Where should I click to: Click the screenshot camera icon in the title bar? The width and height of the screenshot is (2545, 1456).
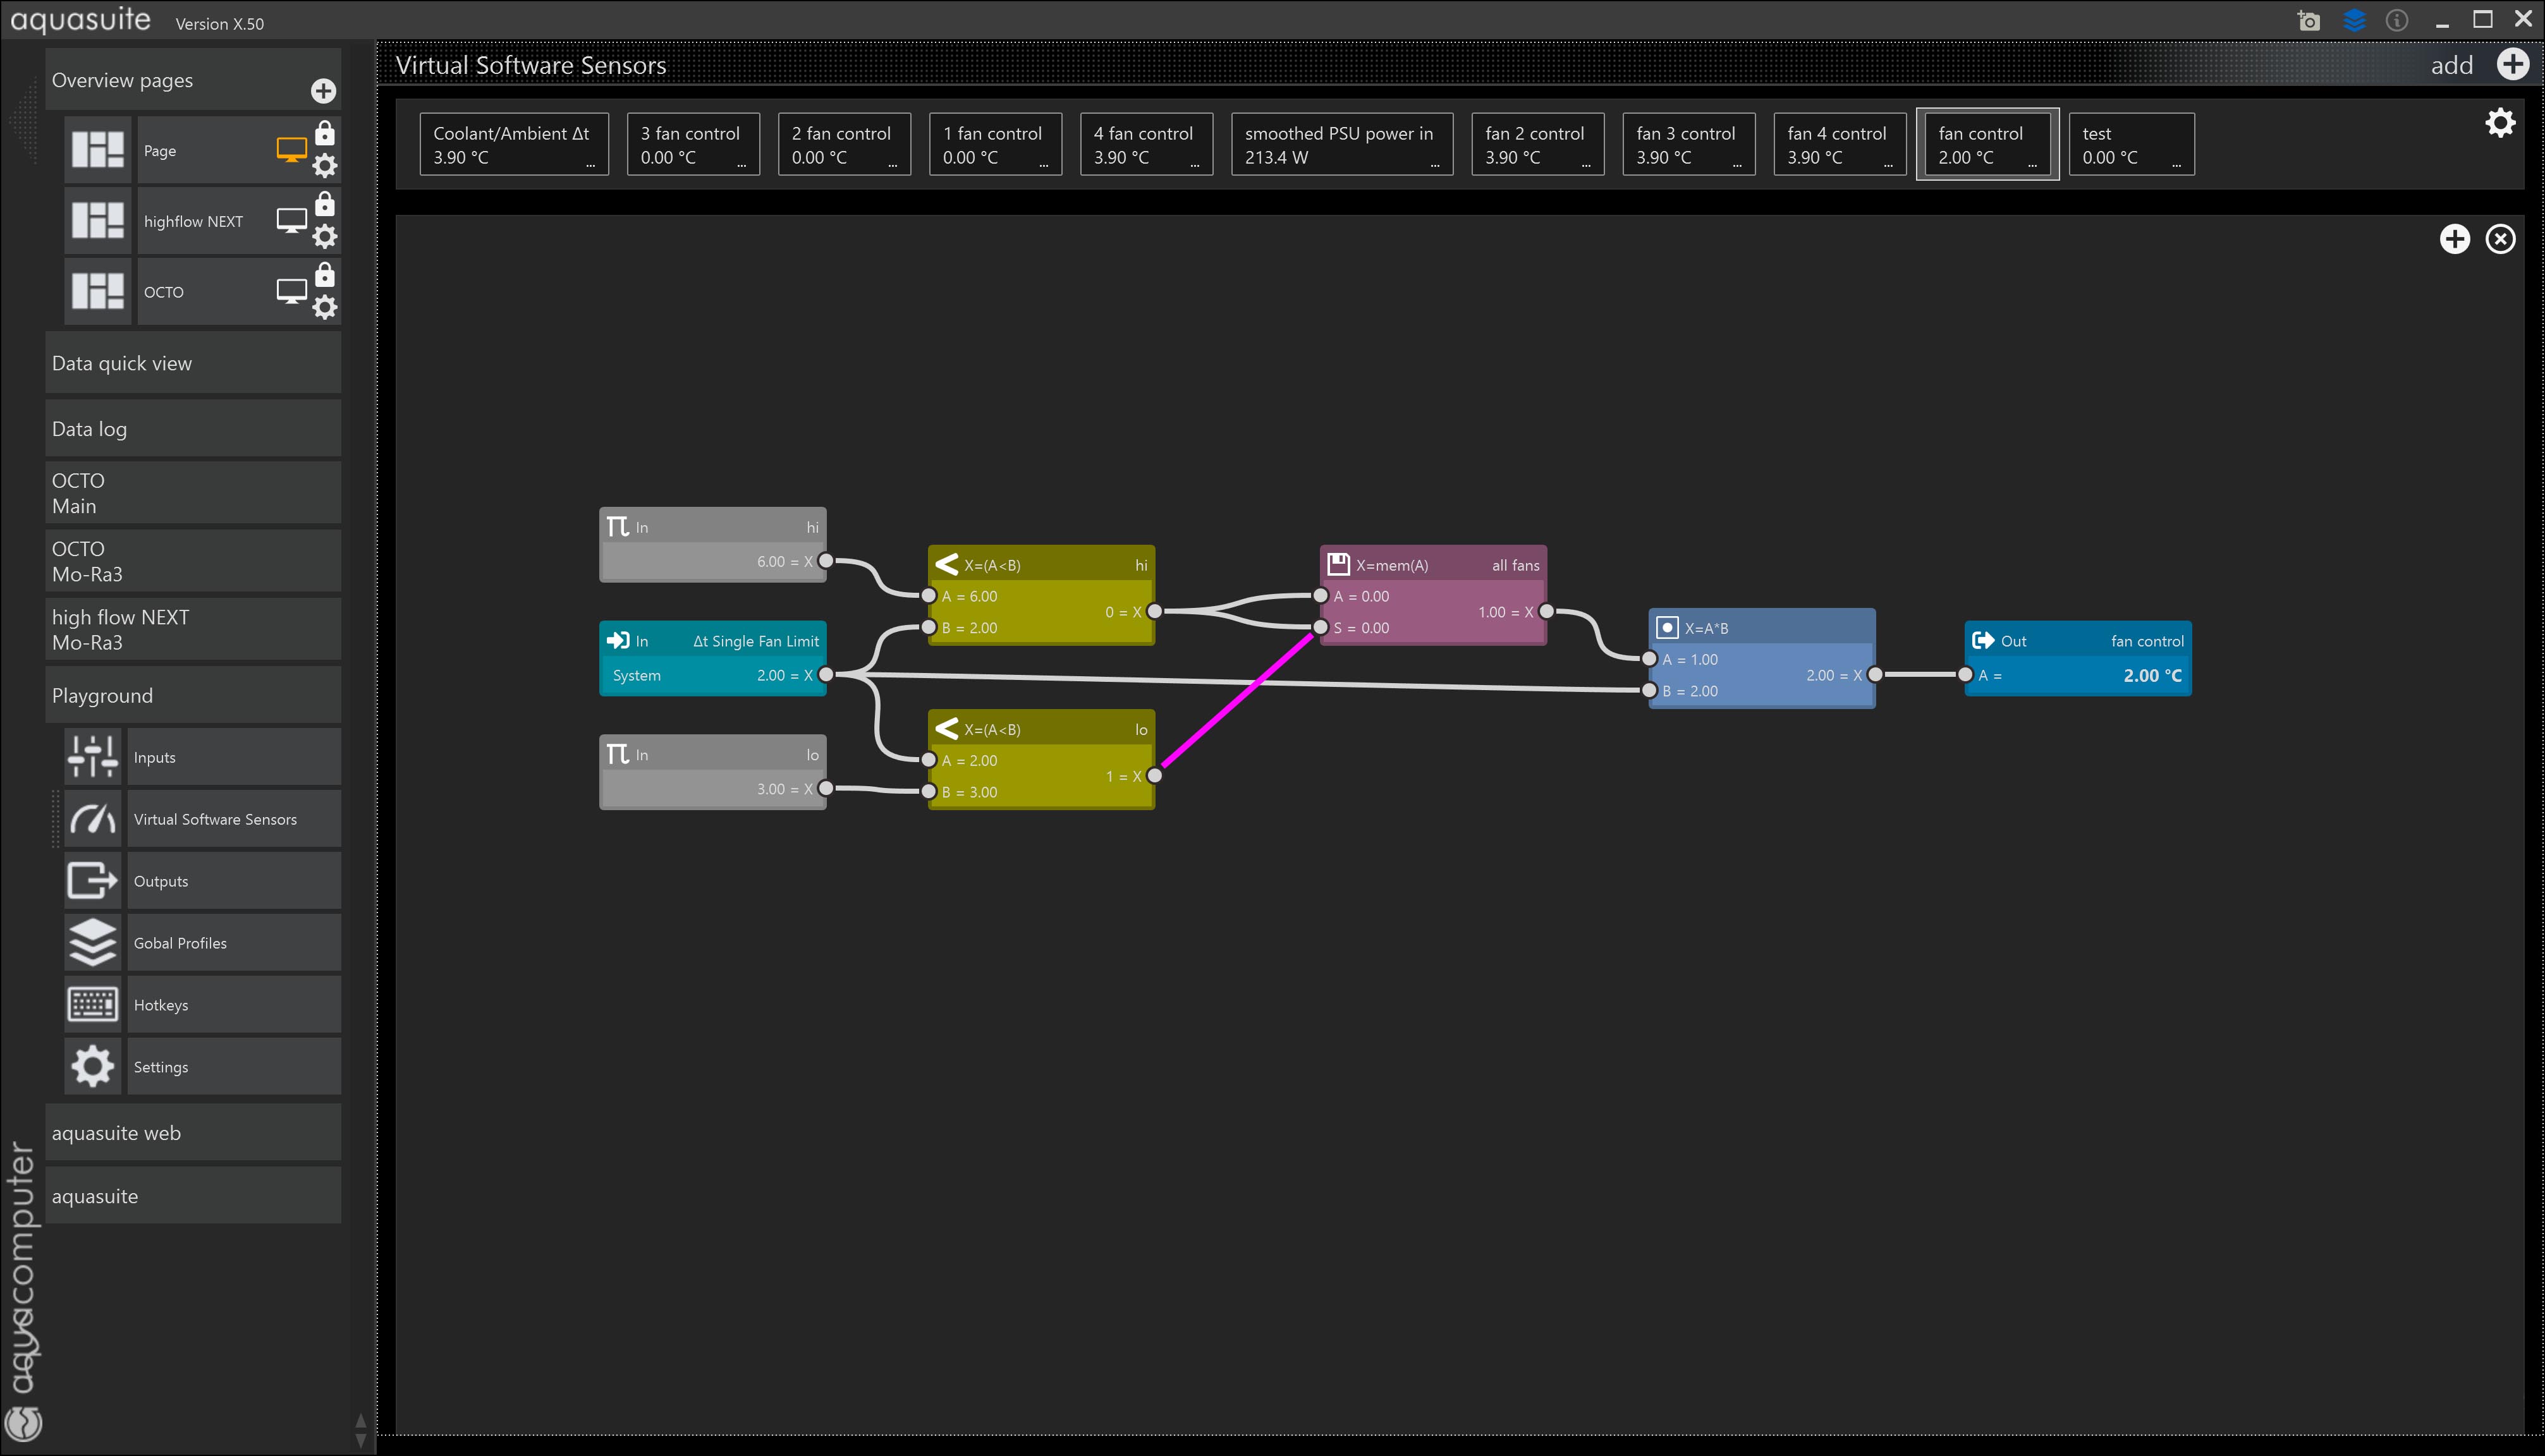[2308, 21]
